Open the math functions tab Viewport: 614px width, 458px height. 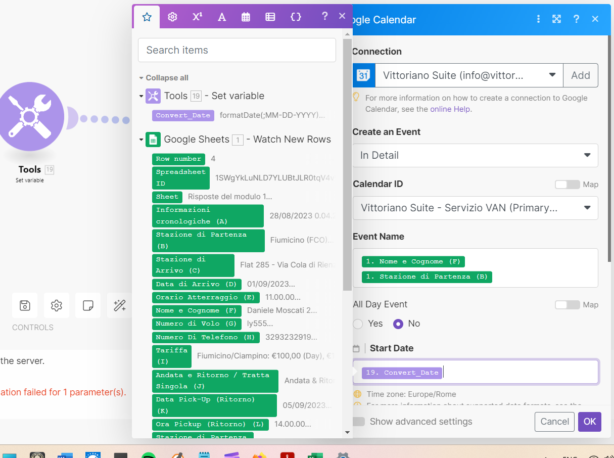point(197,17)
